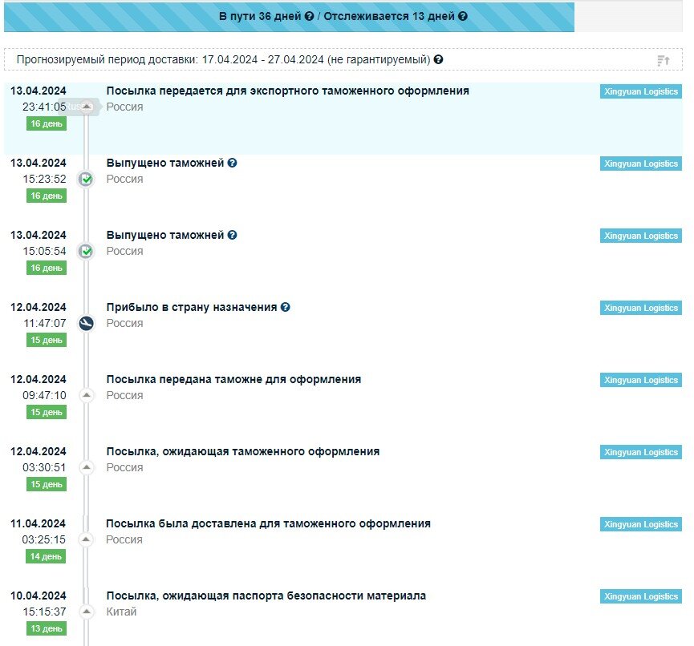
Task: Click 'Прогнозируемый период доставки' forecast text
Action: 224,59
